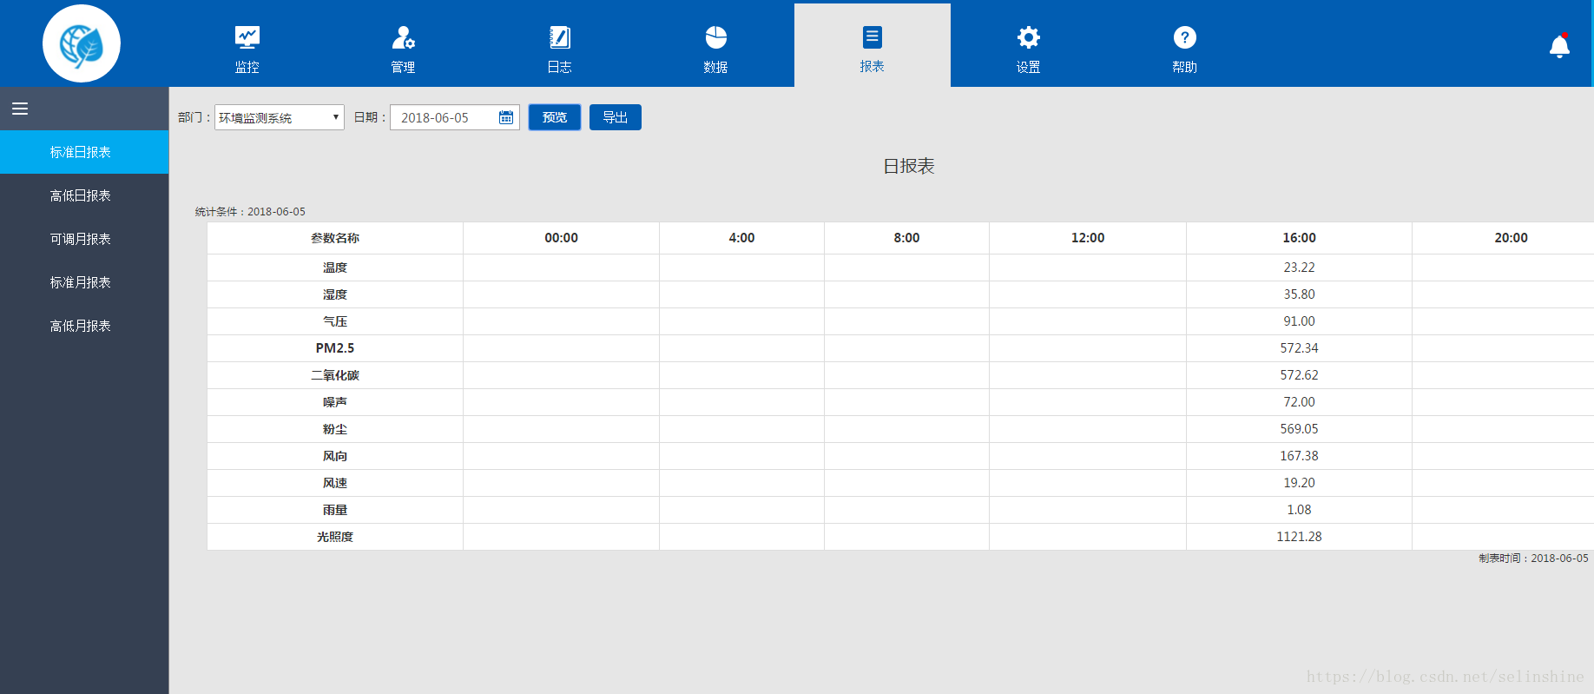Click the 日报表 report title
The height and width of the screenshot is (694, 1594).
909,166
